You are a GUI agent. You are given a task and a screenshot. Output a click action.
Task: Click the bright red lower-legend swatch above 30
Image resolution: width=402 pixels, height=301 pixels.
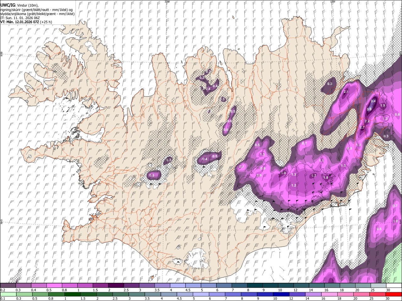[394, 294]
